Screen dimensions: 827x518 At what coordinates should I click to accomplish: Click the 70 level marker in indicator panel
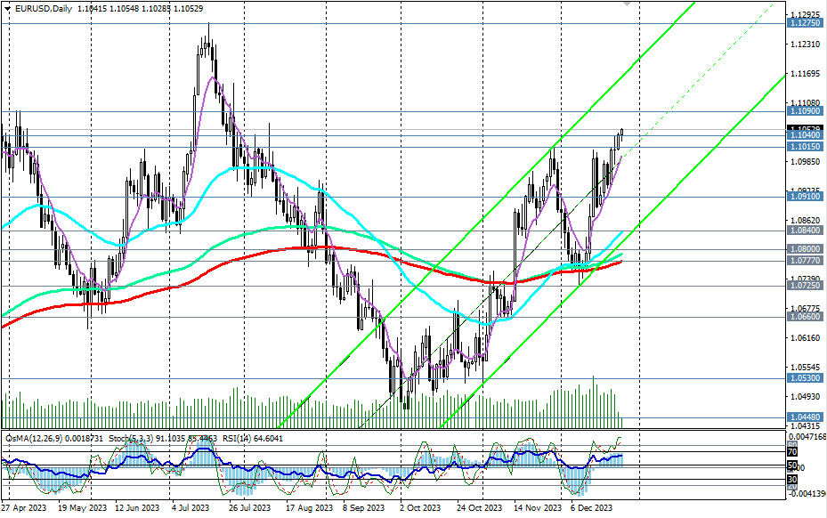791,452
